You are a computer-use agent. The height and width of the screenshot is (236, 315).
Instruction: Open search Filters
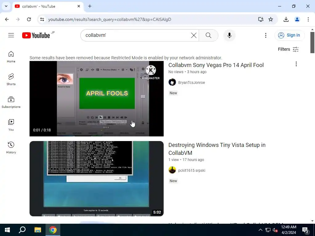pyautogui.click(x=288, y=49)
